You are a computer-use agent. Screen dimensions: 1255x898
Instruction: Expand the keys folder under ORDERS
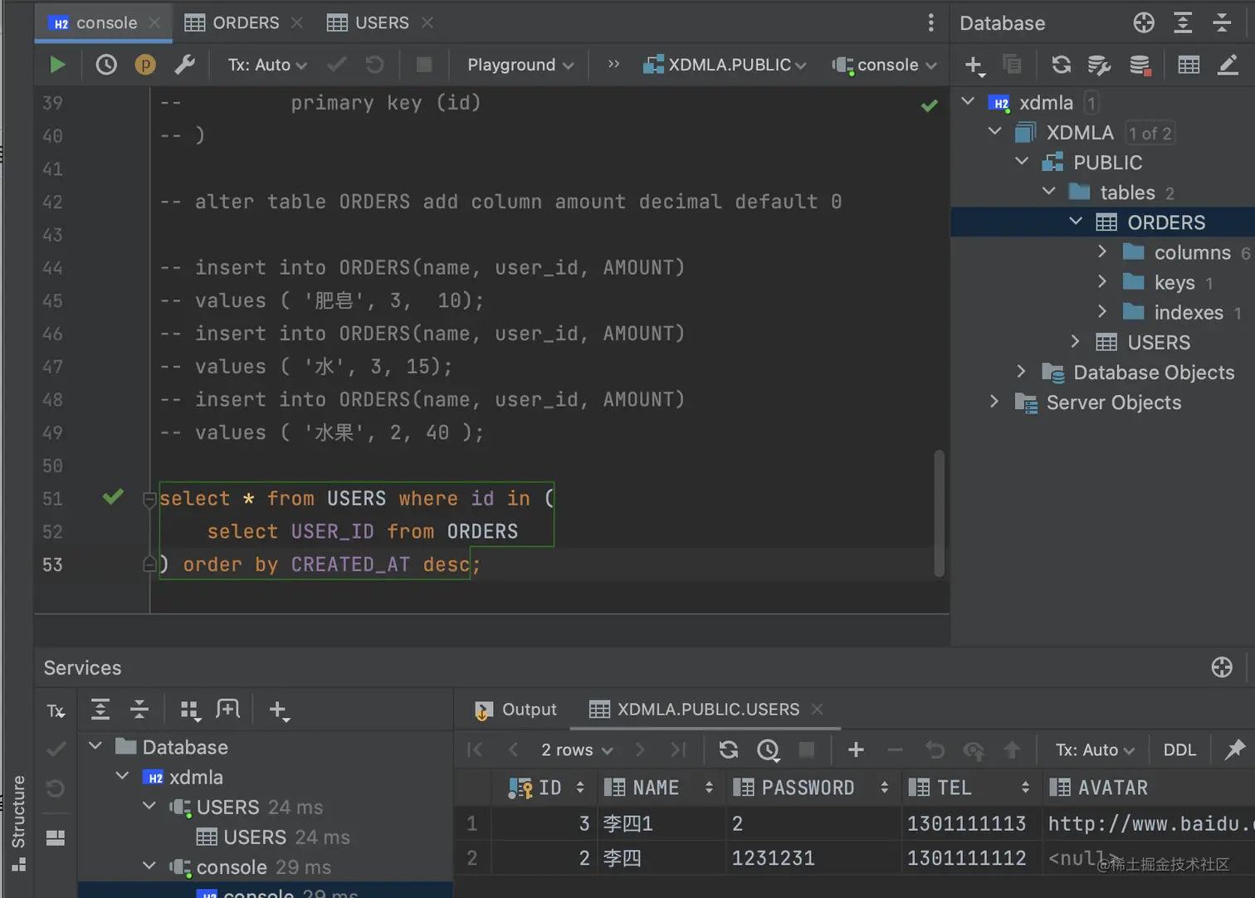[x=1102, y=282]
